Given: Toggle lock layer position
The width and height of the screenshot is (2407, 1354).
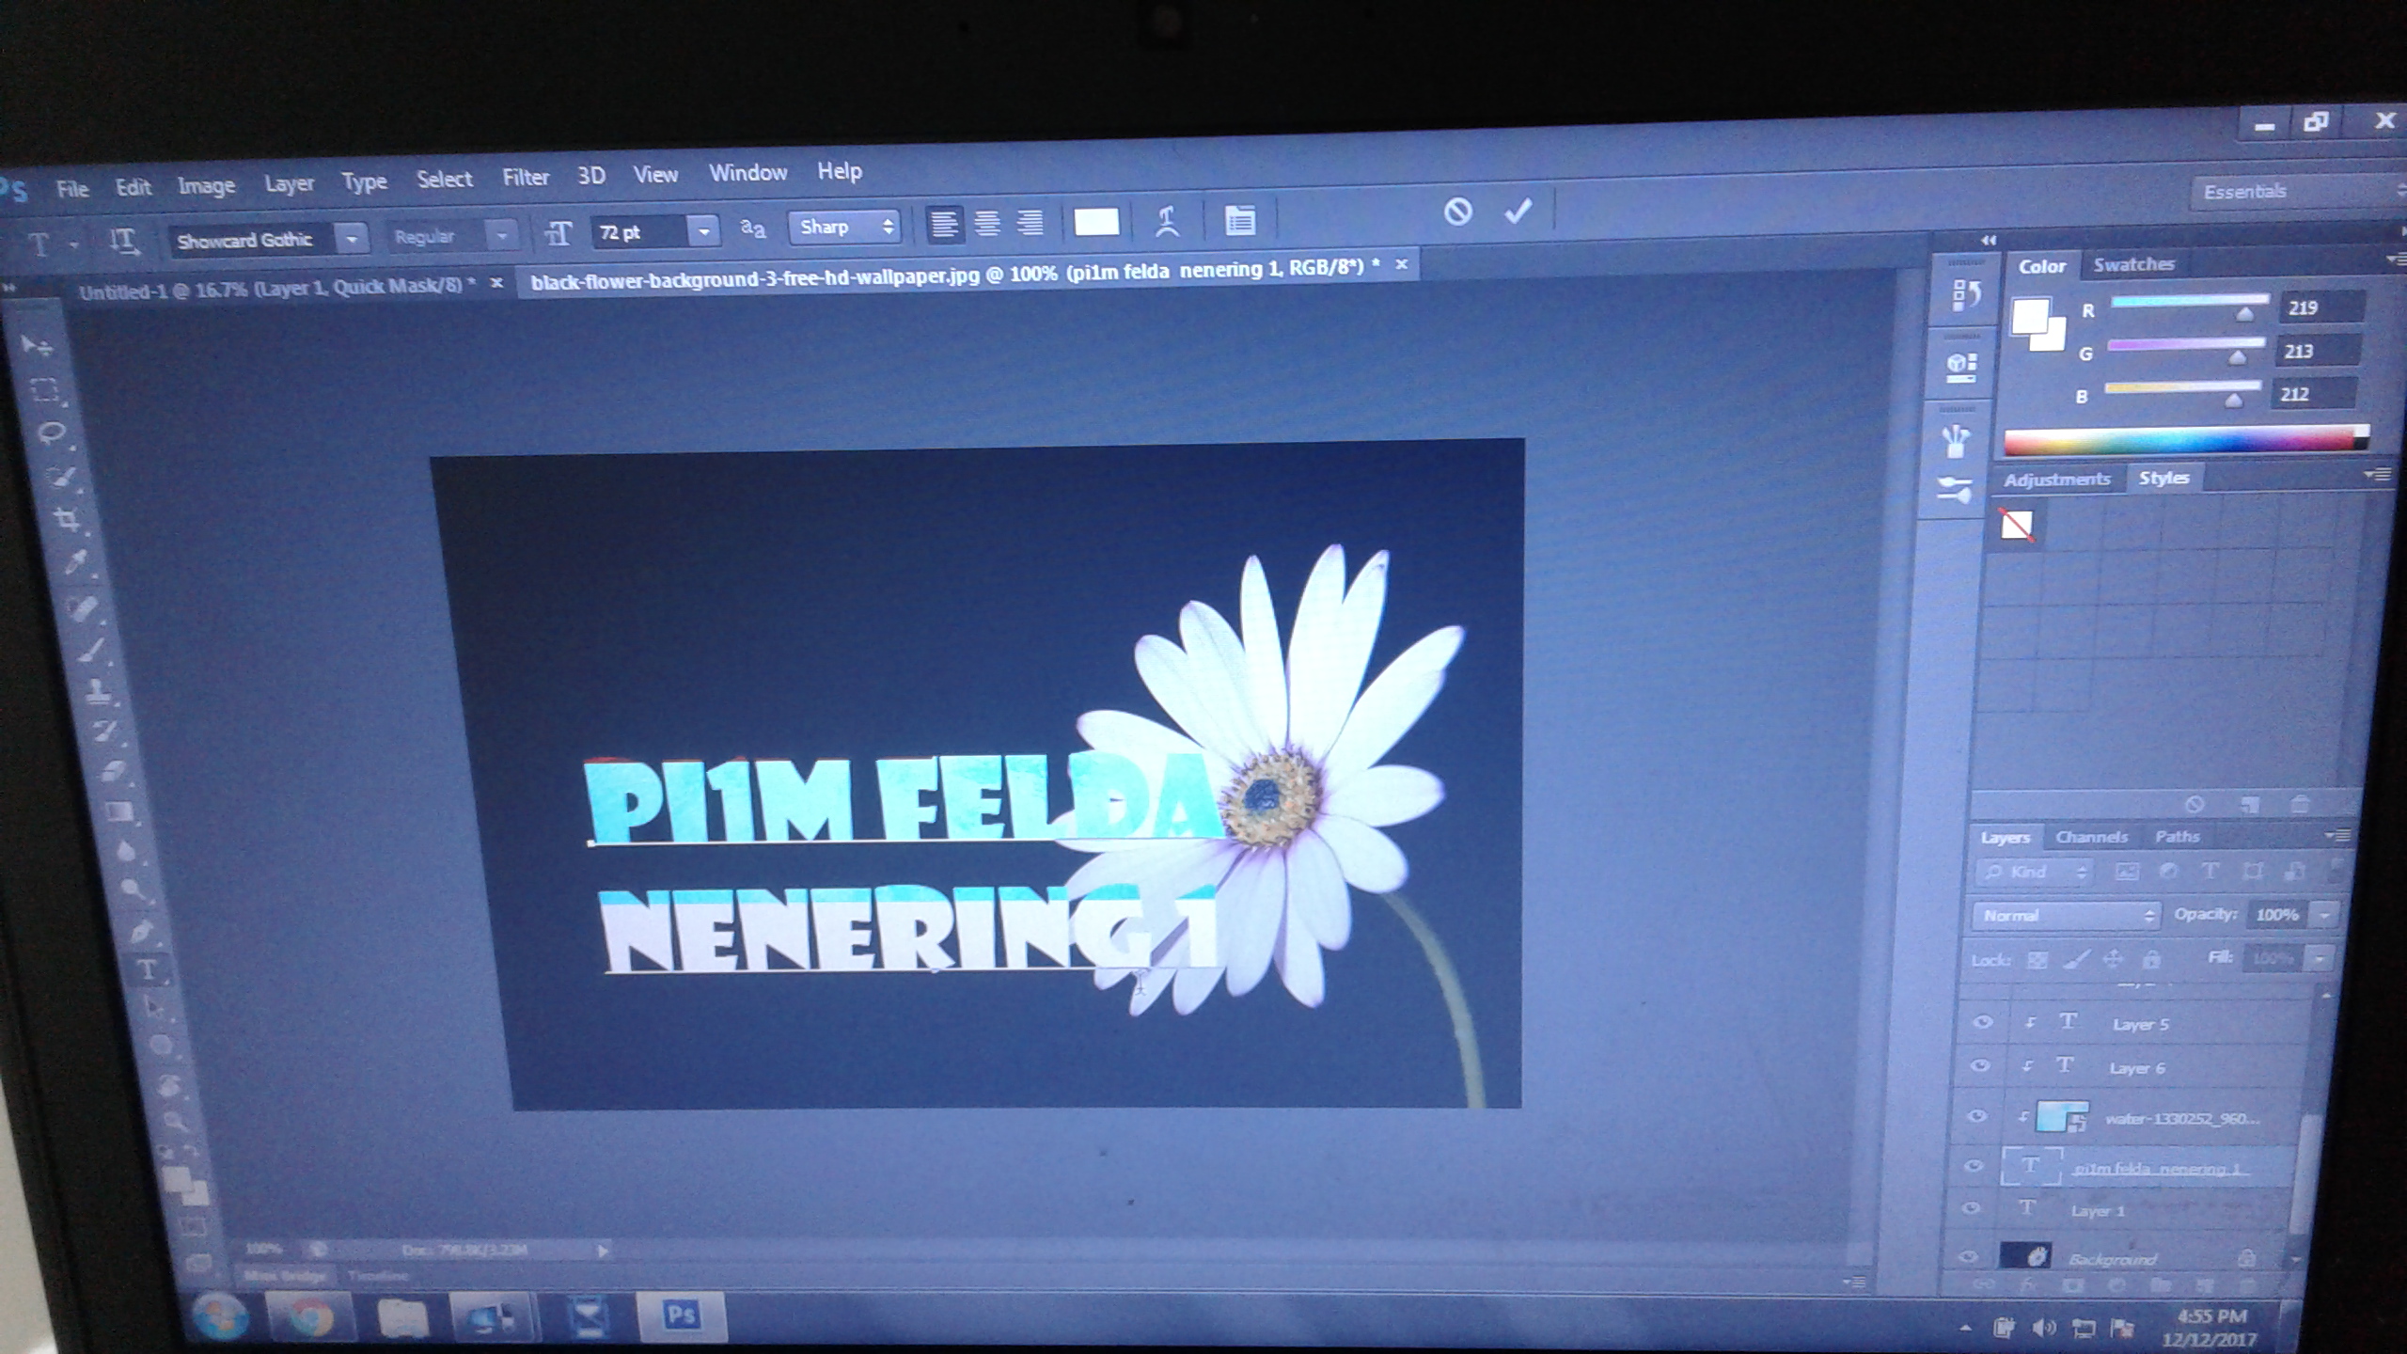Looking at the screenshot, I should coord(2113,959).
